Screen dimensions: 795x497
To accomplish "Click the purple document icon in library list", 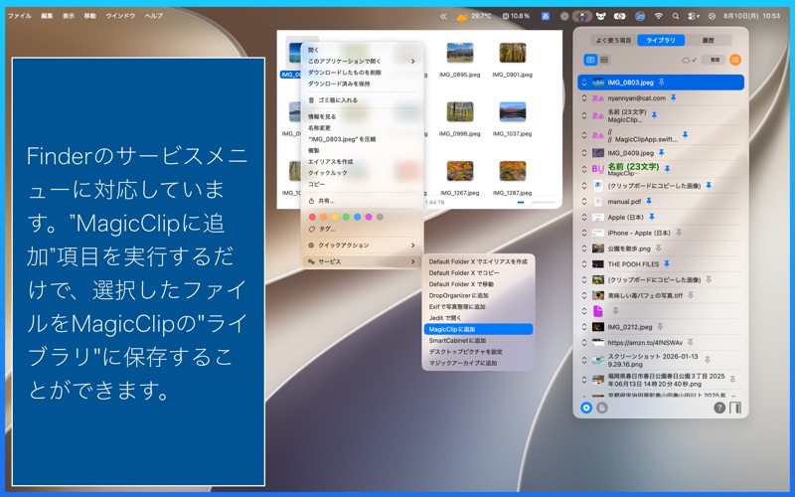I will pyautogui.click(x=598, y=310).
